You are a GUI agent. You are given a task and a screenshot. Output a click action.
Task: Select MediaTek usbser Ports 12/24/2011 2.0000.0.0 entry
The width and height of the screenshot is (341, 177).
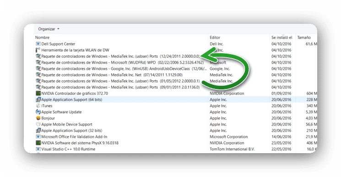pyautogui.click(x=120, y=56)
